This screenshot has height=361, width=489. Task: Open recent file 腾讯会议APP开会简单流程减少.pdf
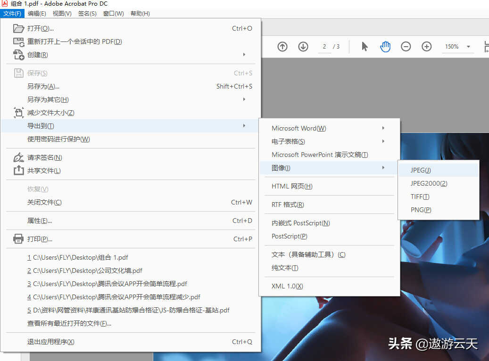tap(130, 297)
